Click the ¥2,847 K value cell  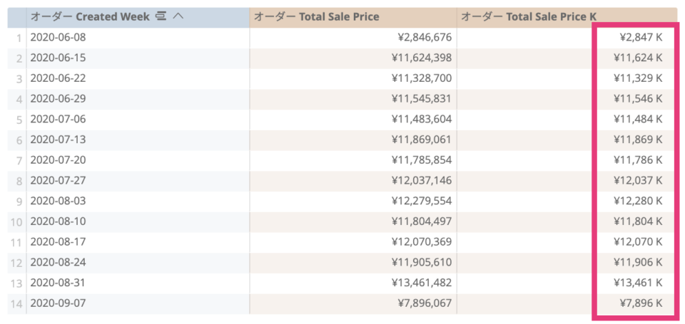coord(567,38)
